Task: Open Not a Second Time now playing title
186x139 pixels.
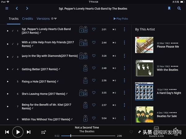Action: coord(87,127)
